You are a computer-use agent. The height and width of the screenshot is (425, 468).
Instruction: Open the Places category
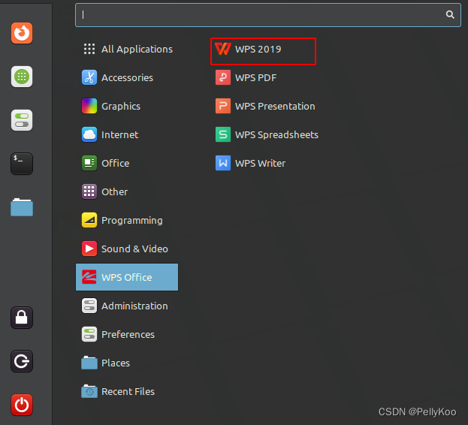pyautogui.click(x=116, y=363)
